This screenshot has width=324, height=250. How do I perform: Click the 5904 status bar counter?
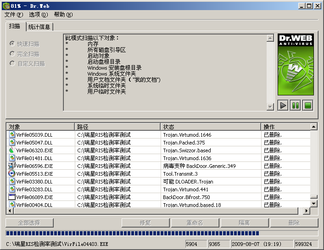(196, 244)
